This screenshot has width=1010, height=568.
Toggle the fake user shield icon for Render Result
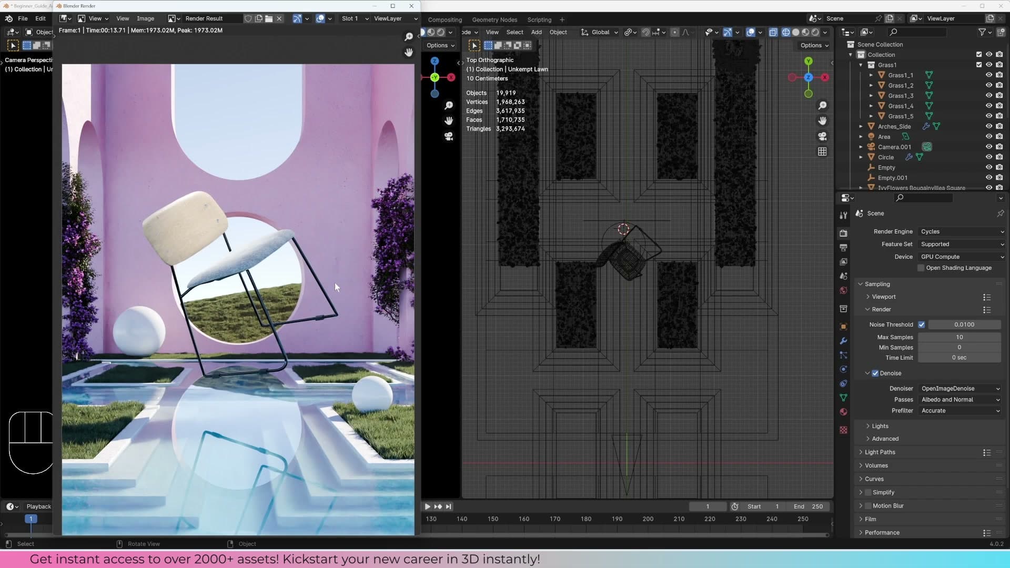point(248,18)
